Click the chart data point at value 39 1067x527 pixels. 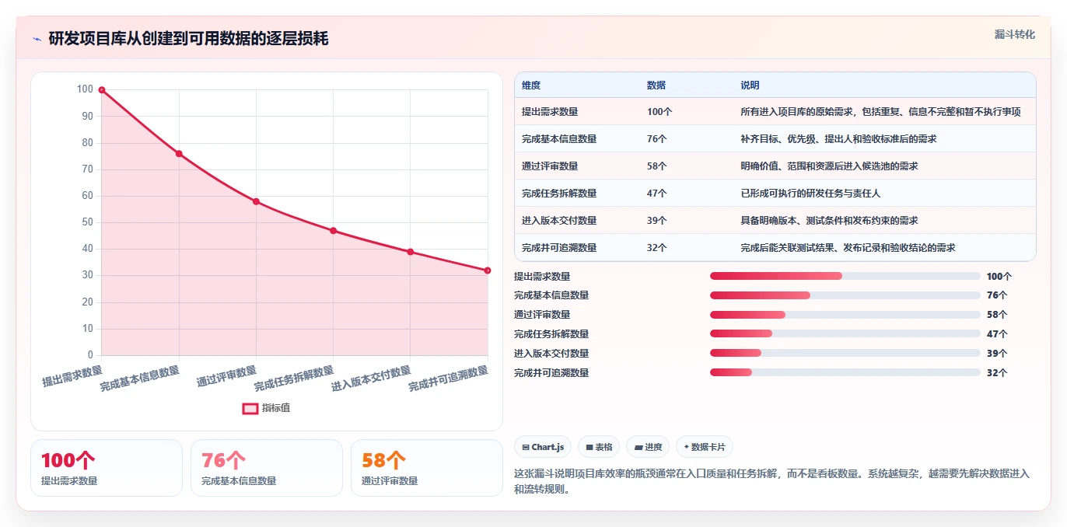[411, 252]
